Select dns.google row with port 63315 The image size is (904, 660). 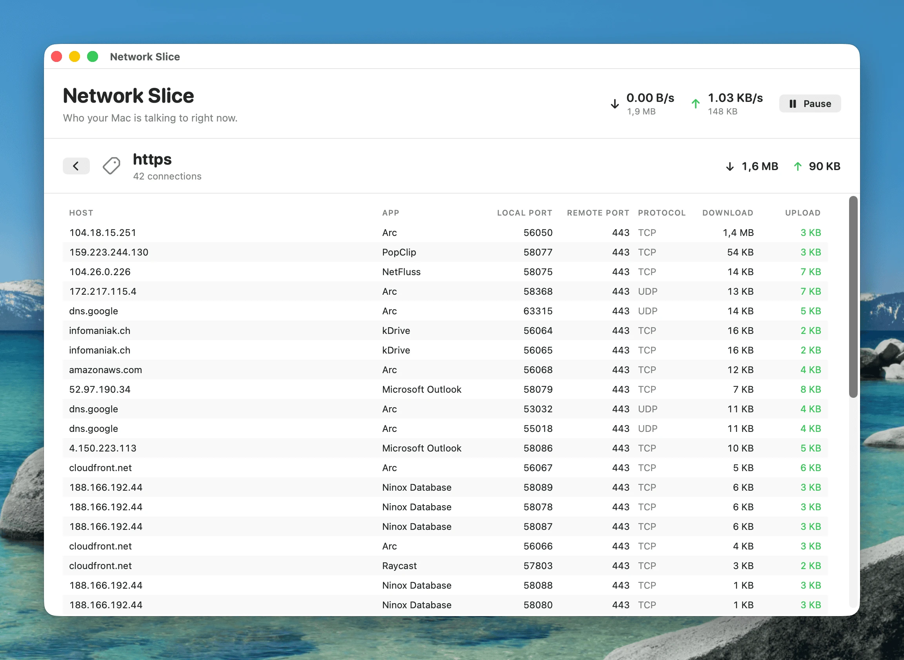[x=445, y=311]
